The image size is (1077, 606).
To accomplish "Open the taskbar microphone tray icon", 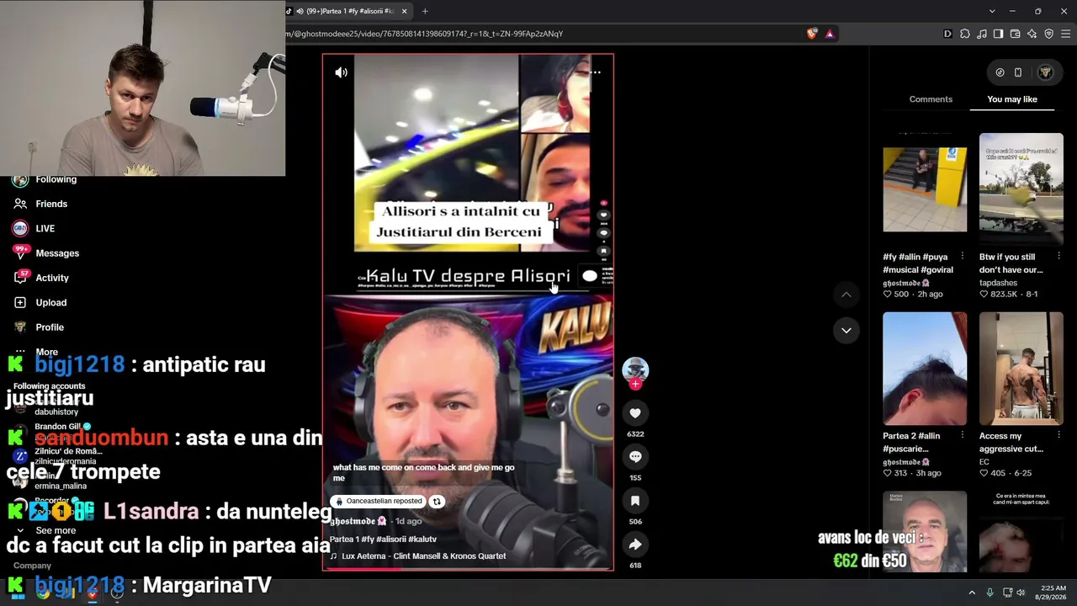I will point(989,593).
